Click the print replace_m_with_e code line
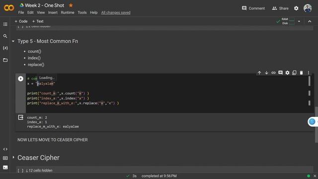 coord(73,103)
